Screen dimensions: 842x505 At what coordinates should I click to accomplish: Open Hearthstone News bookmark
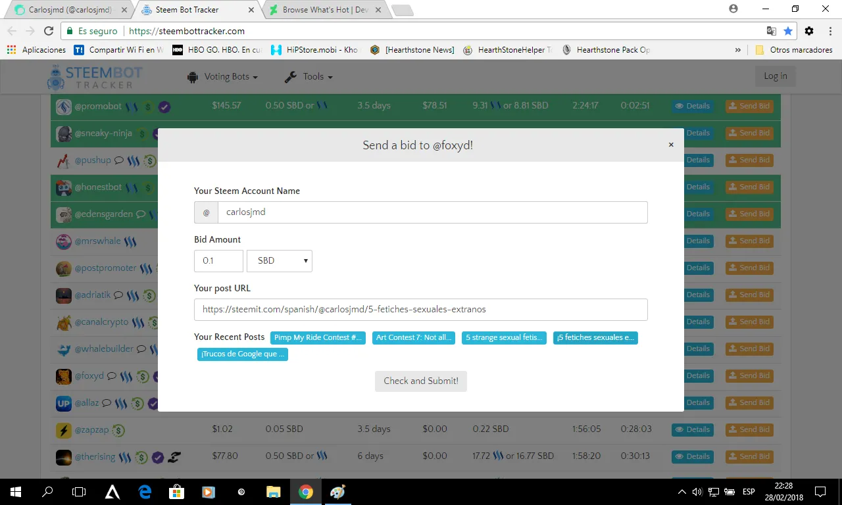[x=412, y=49]
